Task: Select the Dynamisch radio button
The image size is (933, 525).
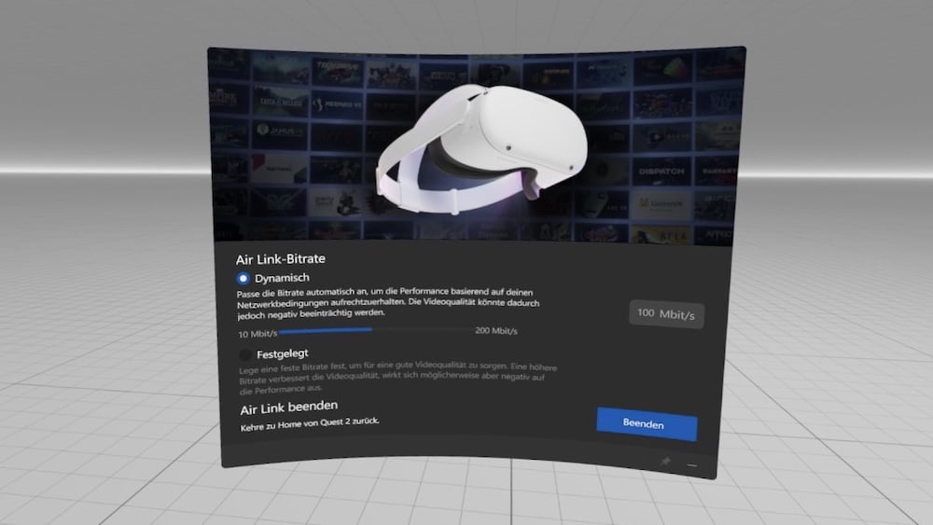Action: coord(244,278)
